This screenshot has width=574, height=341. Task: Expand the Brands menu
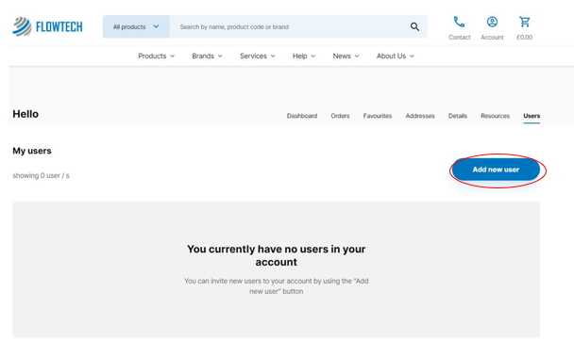pos(207,56)
